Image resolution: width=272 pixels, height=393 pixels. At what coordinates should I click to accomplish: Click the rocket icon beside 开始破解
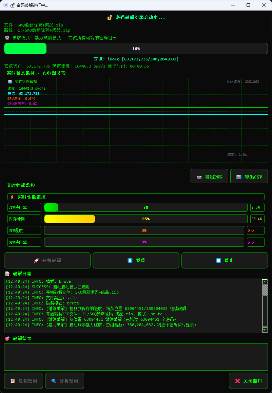click(x=36, y=261)
